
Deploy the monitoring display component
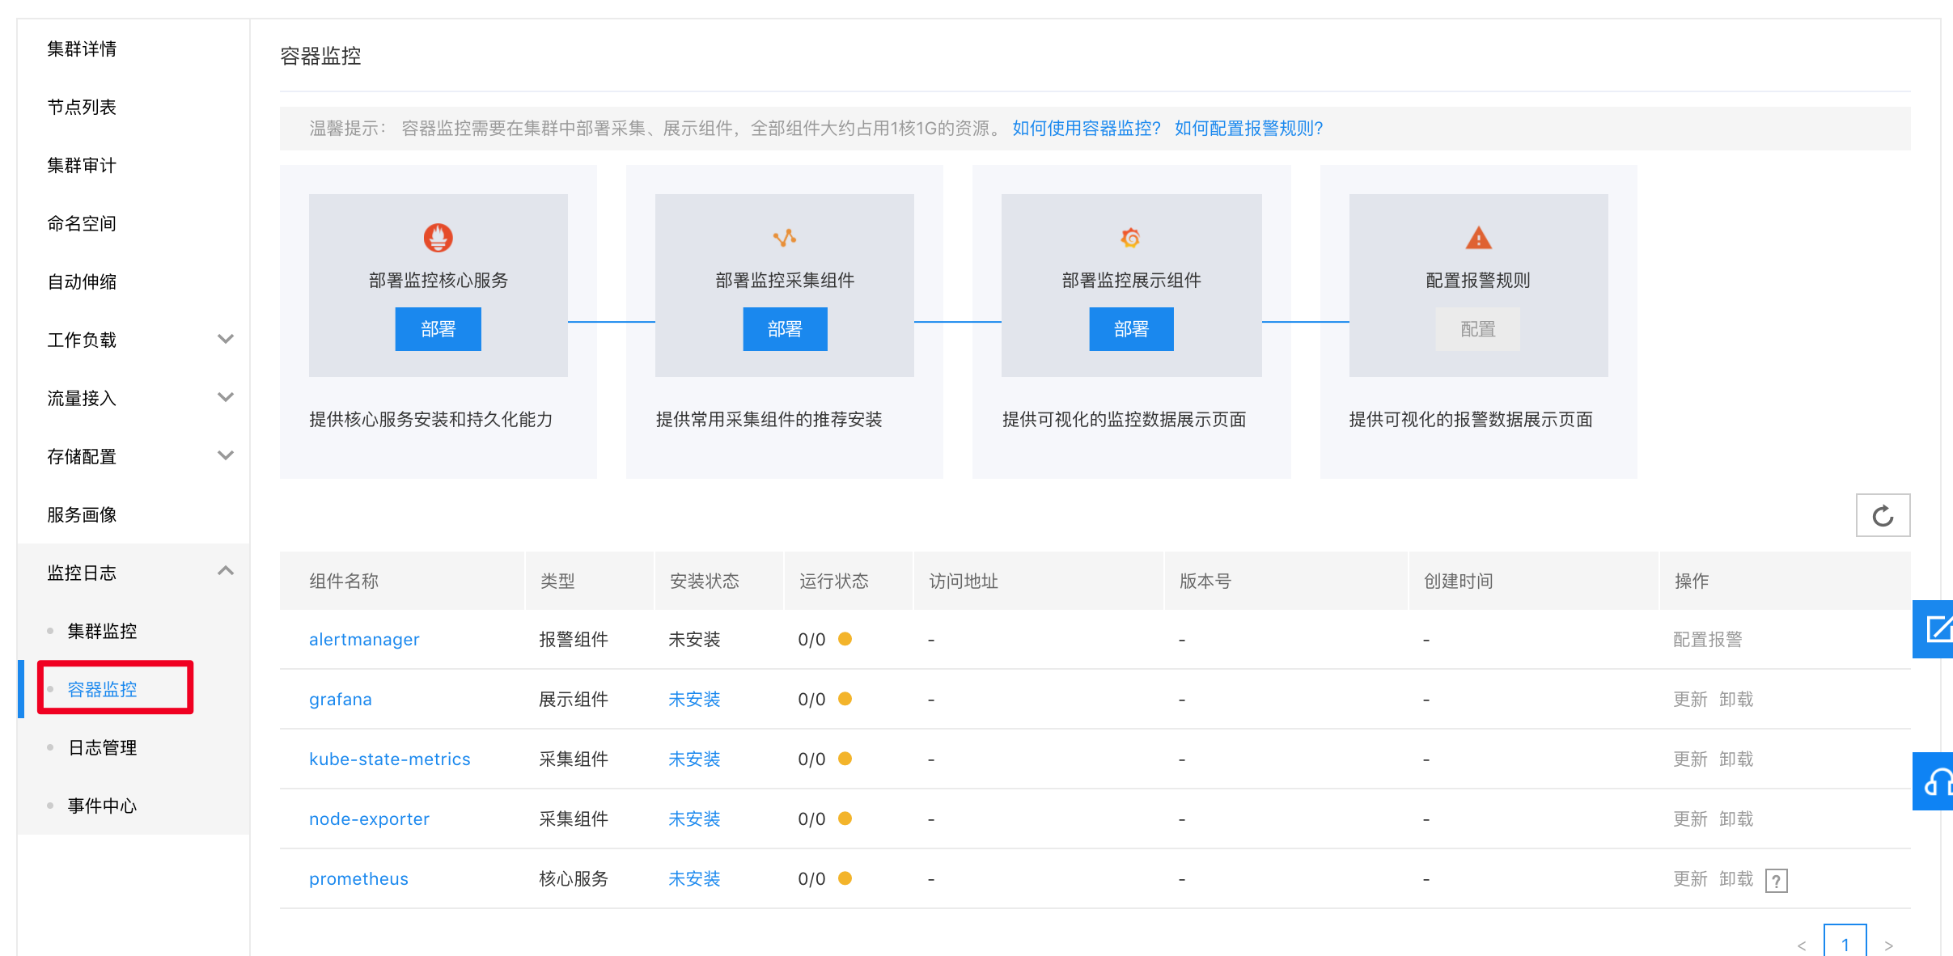[x=1131, y=329]
